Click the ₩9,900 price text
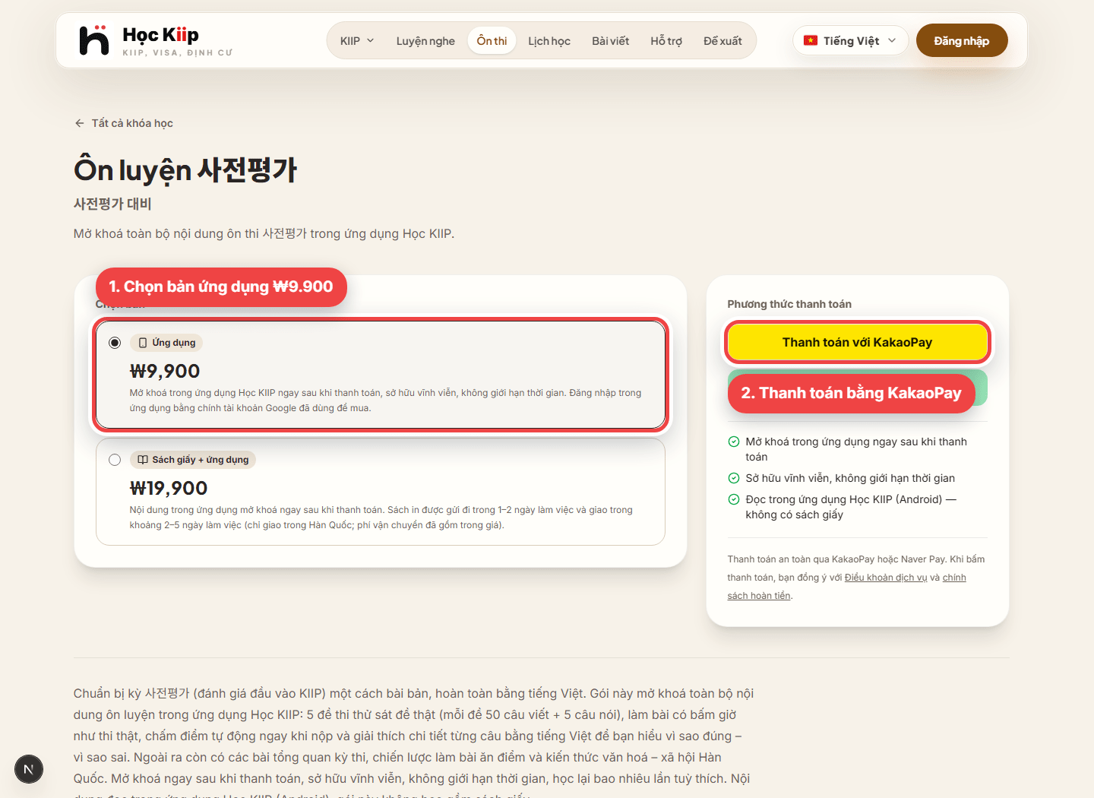Viewport: 1094px width, 798px height. tap(165, 371)
